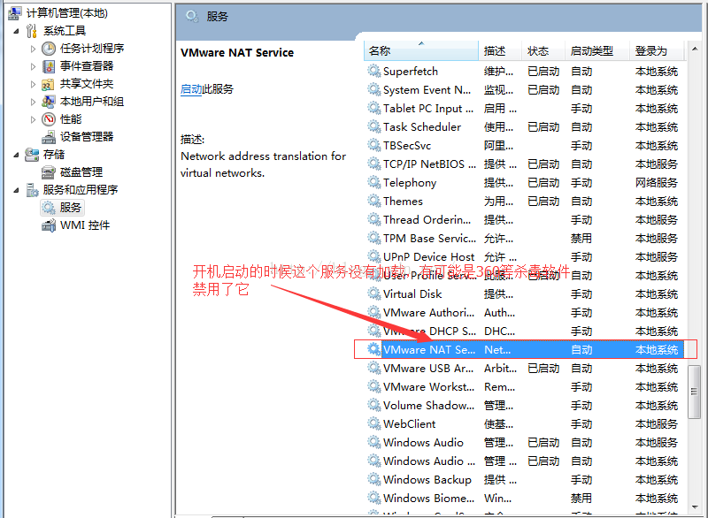Image resolution: width=708 pixels, height=518 pixels.
Task: Select the Windows Biome... service row
Action: click(524, 498)
